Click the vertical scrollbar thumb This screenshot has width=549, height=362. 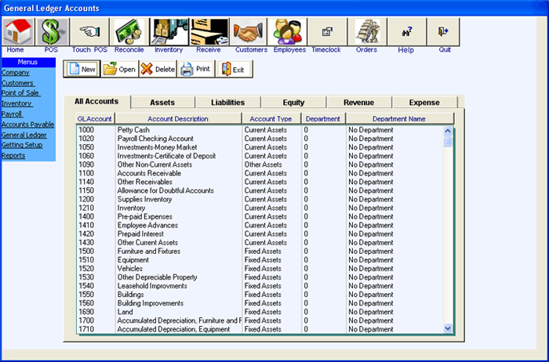pos(448,142)
